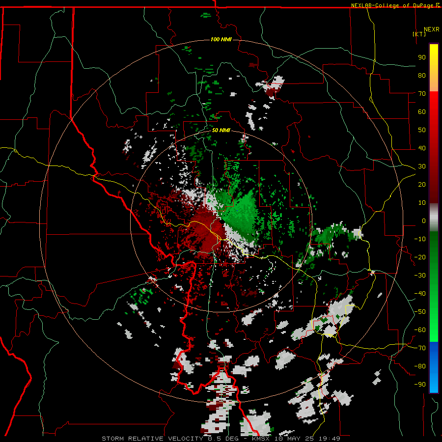Viewport: 442px width, 442px height.
Task: Click the -50 value on the velocity scale
Action: point(420,312)
